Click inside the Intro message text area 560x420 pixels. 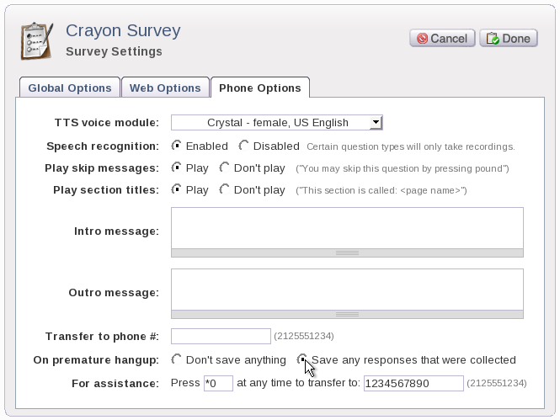pyautogui.click(x=347, y=228)
